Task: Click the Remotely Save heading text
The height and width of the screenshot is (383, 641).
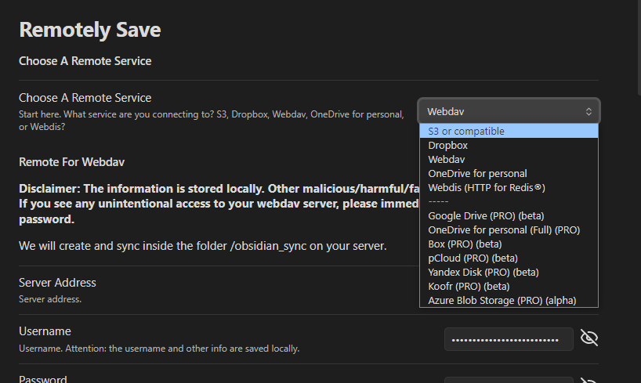Action: click(x=90, y=30)
